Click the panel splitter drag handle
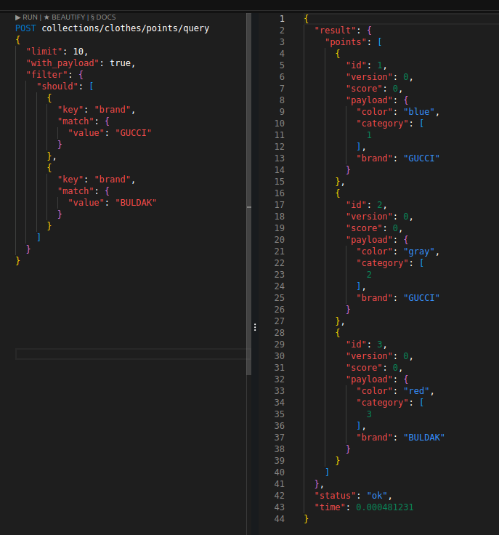The image size is (499, 535). click(255, 328)
